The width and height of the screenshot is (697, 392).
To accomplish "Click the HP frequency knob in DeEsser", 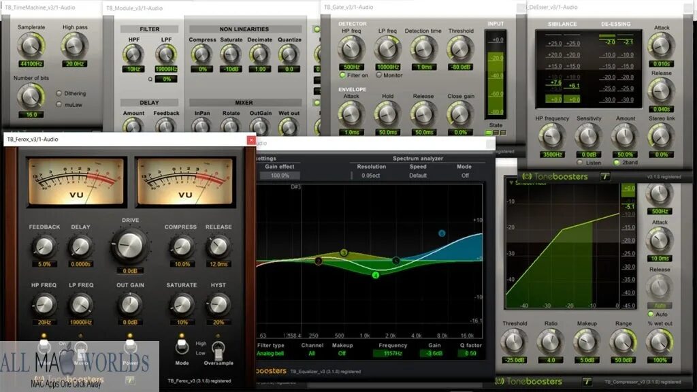I will point(551,137).
